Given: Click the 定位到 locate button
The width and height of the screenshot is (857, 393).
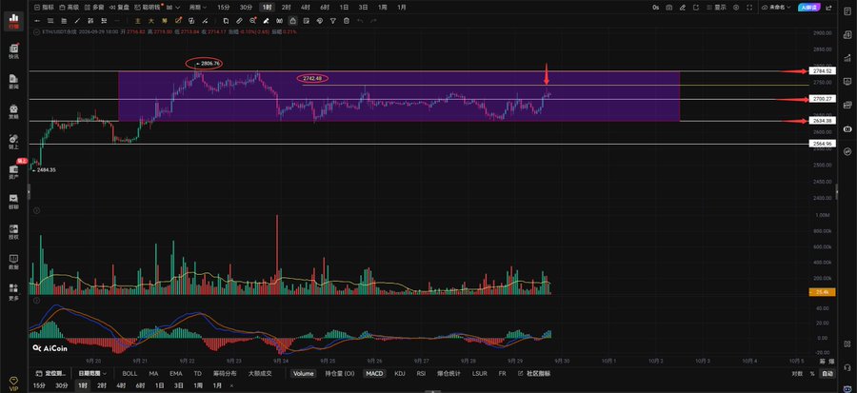Looking at the screenshot, I should [50, 374].
